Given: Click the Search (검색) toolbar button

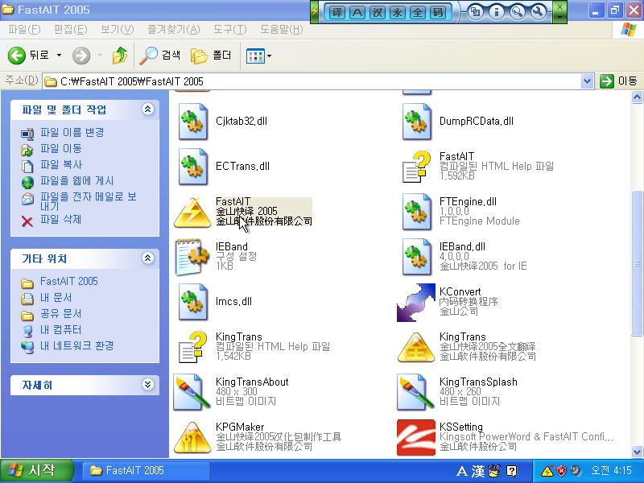Looking at the screenshot, I should pos(160,56).
